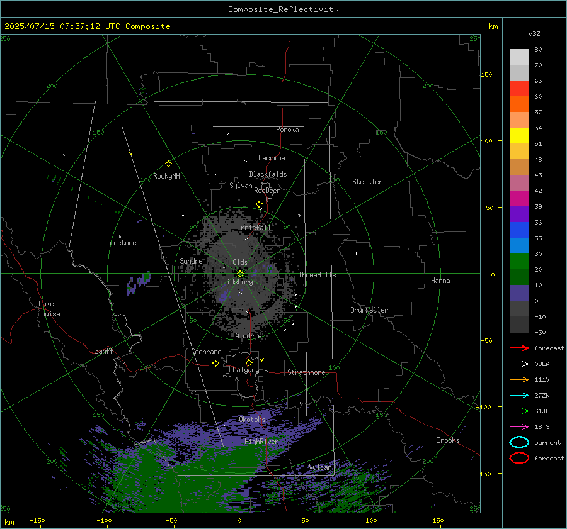
Task: Click the yellow diamond marker above Calgary
Action: click(x=249, y=362)
